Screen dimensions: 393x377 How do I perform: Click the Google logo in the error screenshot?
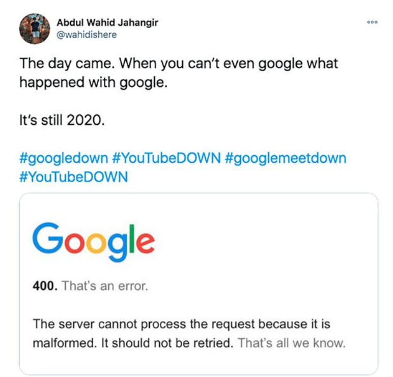point(93,242)
